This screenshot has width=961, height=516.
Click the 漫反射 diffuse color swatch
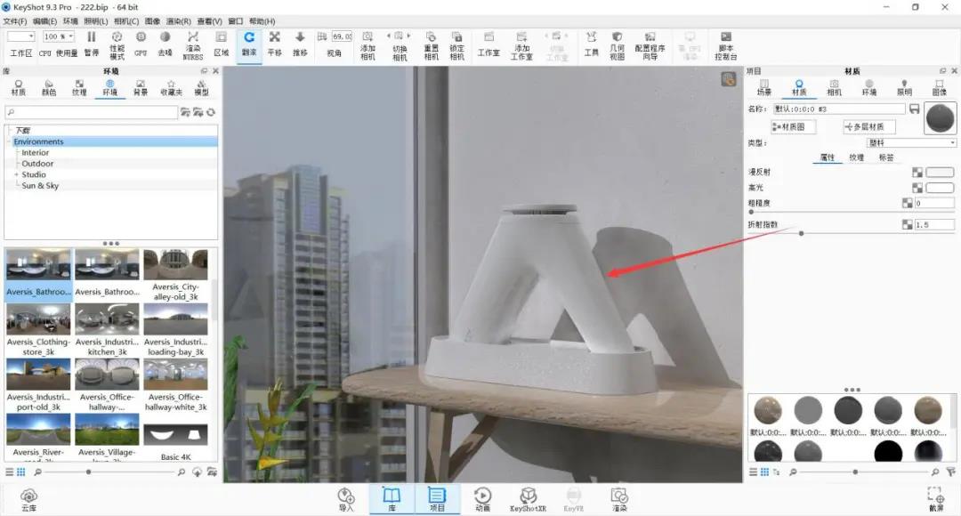[x=940, y=173]
